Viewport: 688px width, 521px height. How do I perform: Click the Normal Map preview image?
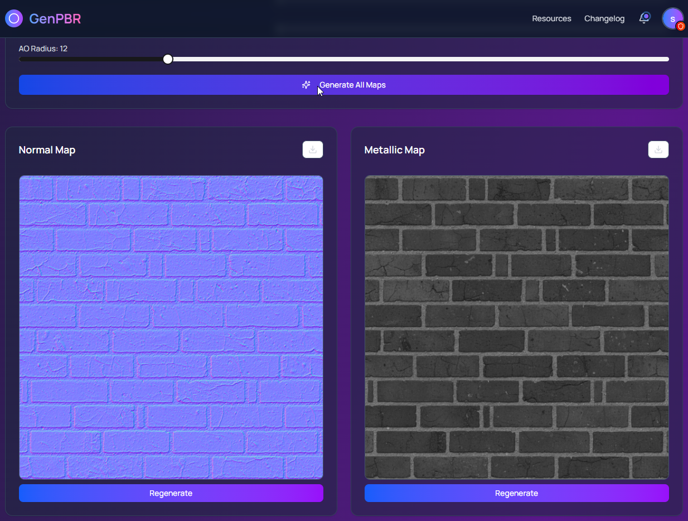[x=171, y=327]
